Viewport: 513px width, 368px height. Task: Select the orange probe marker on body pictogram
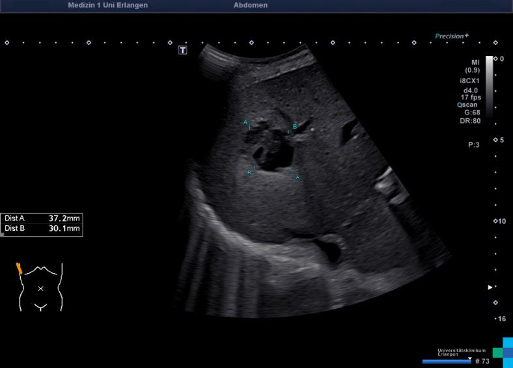(20, 267)
